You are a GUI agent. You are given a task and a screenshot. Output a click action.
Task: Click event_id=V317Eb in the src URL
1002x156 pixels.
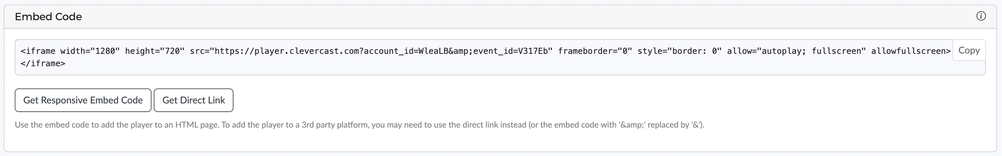click(510, 51)
